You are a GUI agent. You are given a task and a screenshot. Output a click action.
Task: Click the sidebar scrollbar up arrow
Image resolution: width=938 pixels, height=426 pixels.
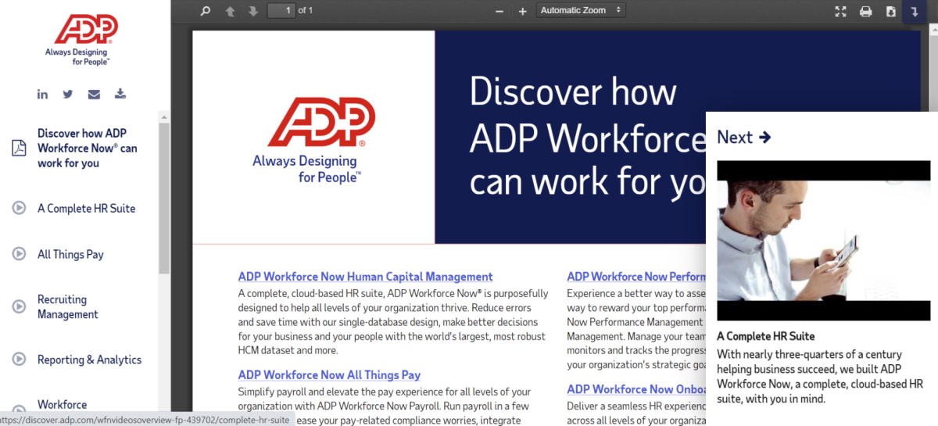point(164,117)
